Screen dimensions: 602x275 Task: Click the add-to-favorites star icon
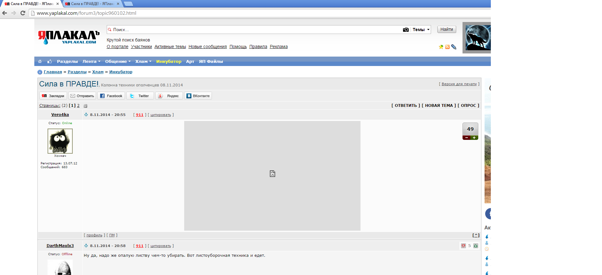(x=441, y=47)
